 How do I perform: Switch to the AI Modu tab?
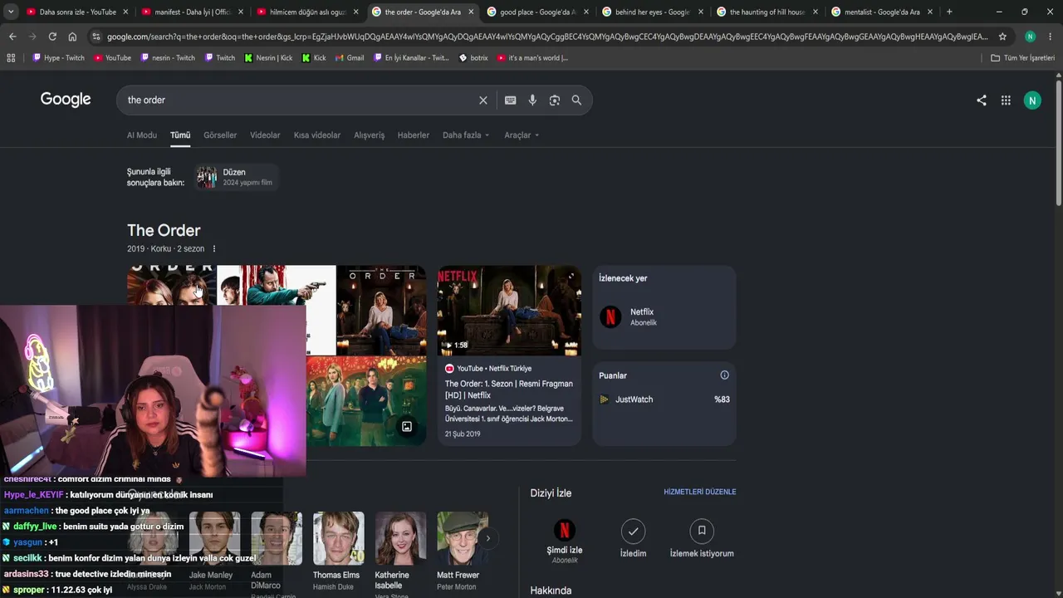point(142,135)
